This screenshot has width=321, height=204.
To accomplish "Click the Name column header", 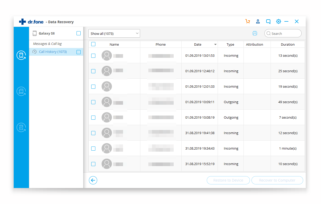I will point(114,44).
